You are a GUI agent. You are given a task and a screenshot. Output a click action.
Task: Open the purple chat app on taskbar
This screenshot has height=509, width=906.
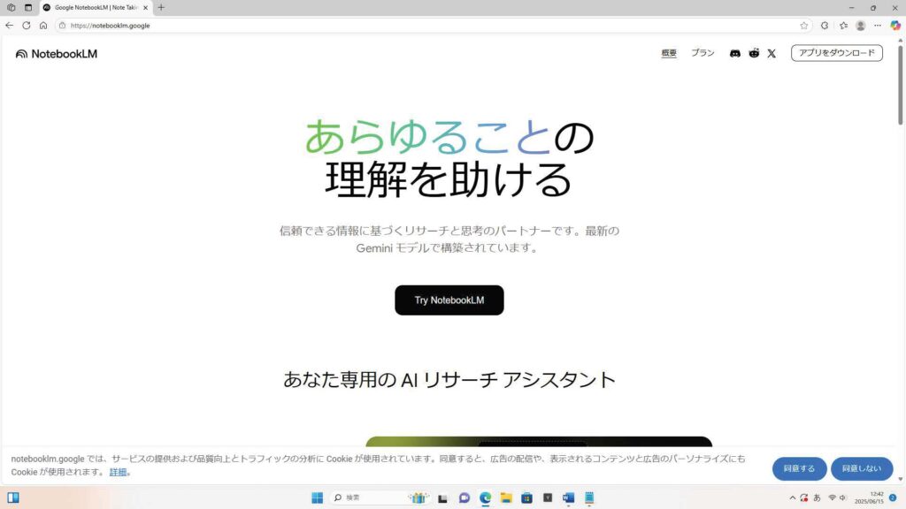[464, 498]
